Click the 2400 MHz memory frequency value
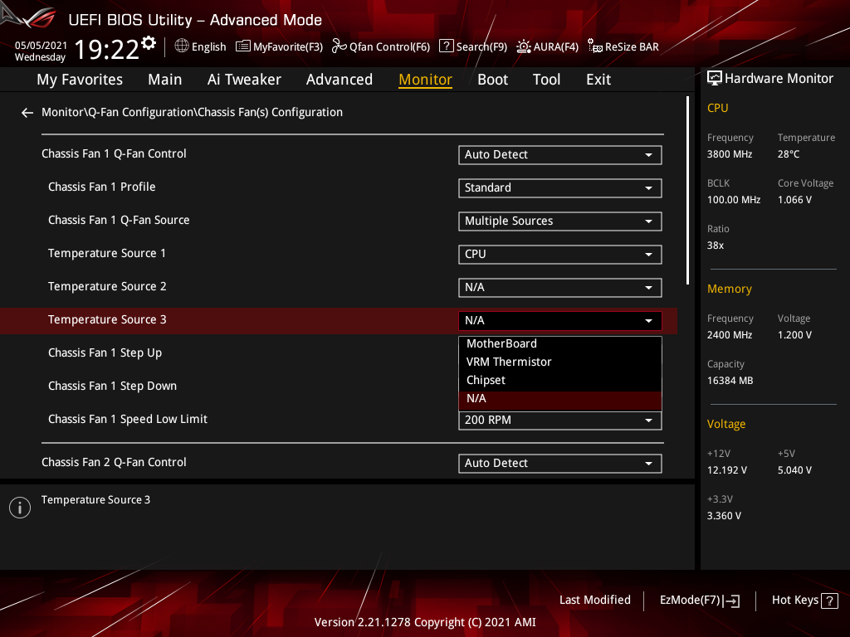Image resolution: width=850 pixels, height=637 pixels. 729,335
